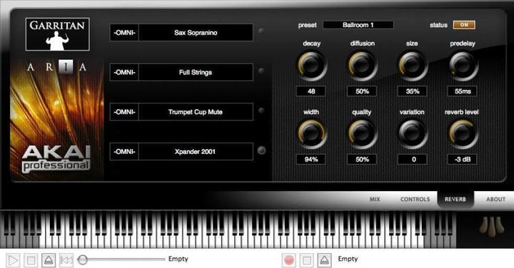The height and width of the screenshot is (268, 514).
Task: Toggle the reverb status ON button
Action: click(464, 25)
